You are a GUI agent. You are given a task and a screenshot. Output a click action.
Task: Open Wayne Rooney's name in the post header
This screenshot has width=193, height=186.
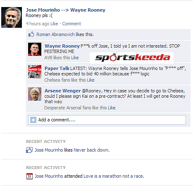88,10
